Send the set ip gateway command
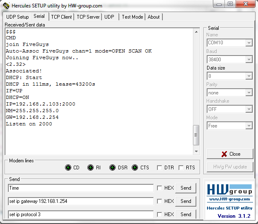 (x=186, y=201)
